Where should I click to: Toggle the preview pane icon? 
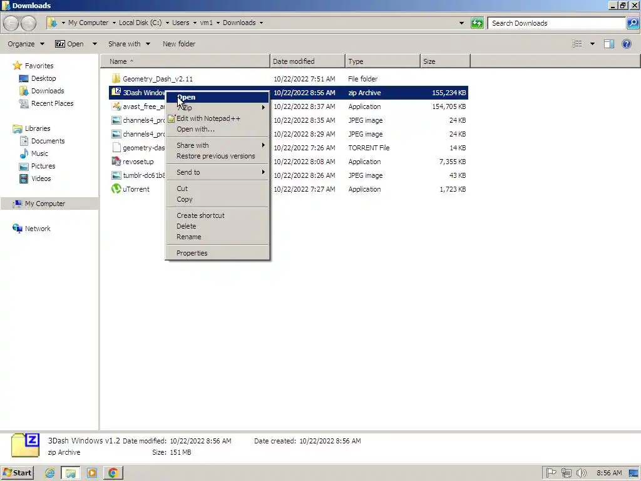608,44
